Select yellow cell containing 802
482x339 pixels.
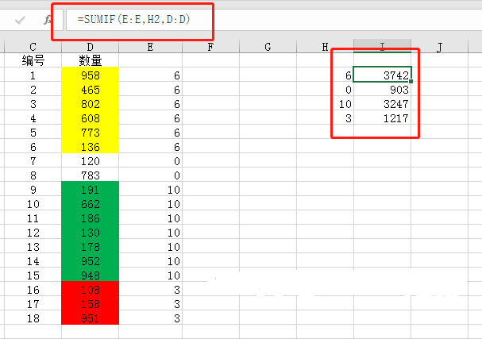[90, 103]
